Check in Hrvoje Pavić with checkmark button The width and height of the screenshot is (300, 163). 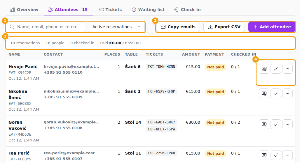pyautogui.click(x=276, y=69)
